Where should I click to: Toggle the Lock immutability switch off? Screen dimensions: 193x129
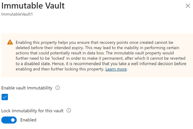[9, 120]
